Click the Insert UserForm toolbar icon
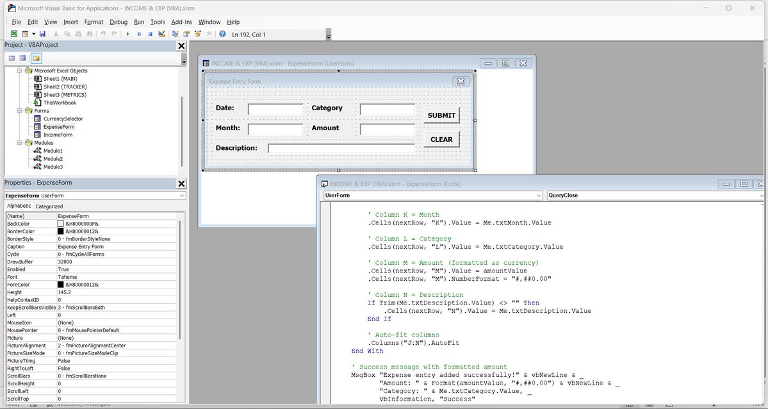768x409 pixels. click(x=25, y=34)
